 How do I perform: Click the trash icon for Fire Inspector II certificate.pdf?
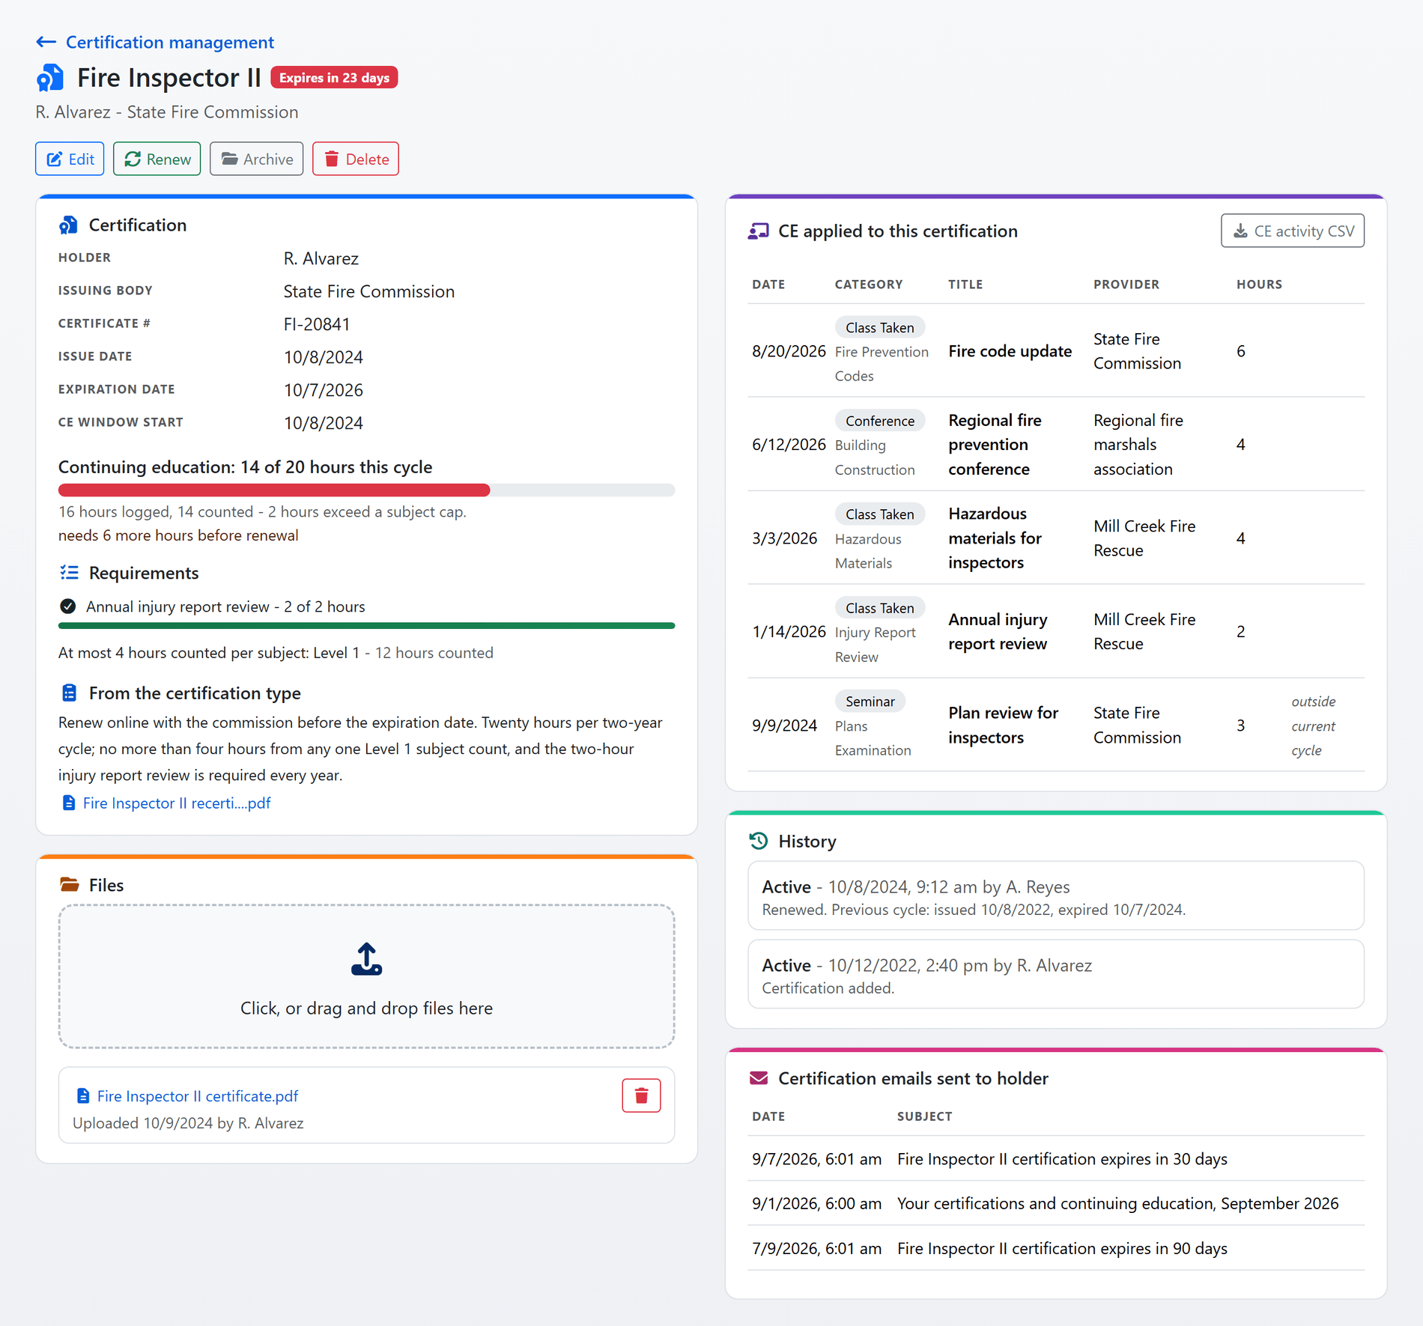[x=641, y=1095]
